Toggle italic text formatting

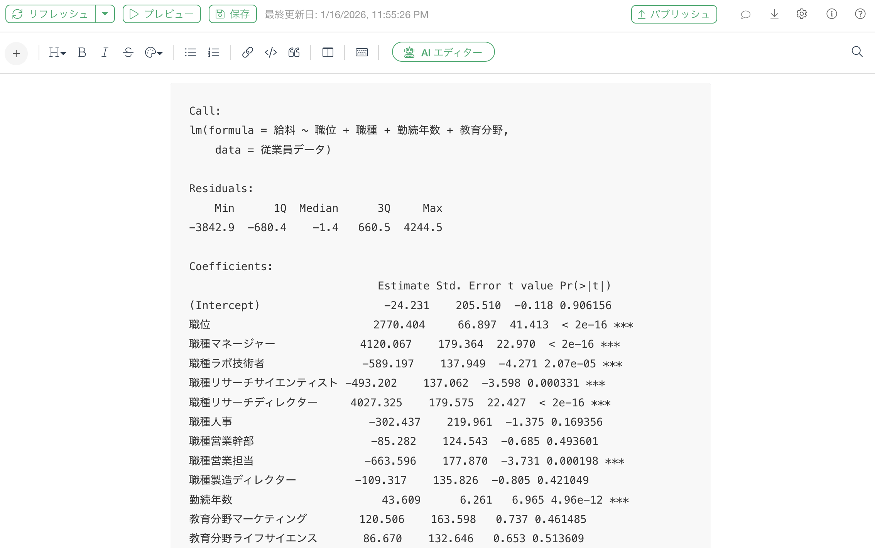point(105,52)
